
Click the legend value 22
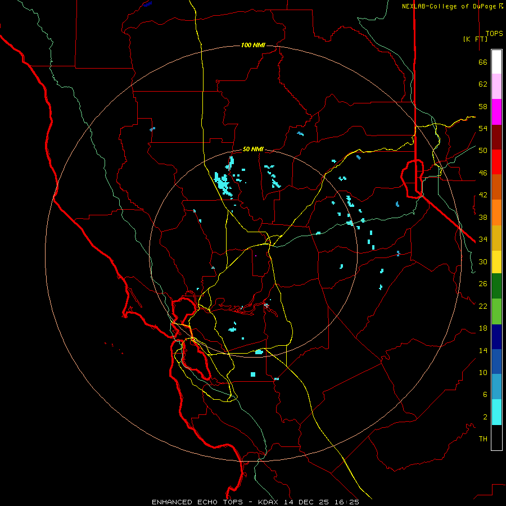(483, 306)
